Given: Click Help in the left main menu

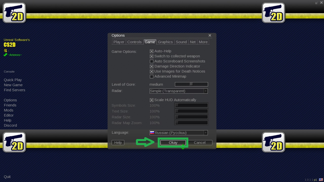Looking at the screenshot, I should 8,120.
